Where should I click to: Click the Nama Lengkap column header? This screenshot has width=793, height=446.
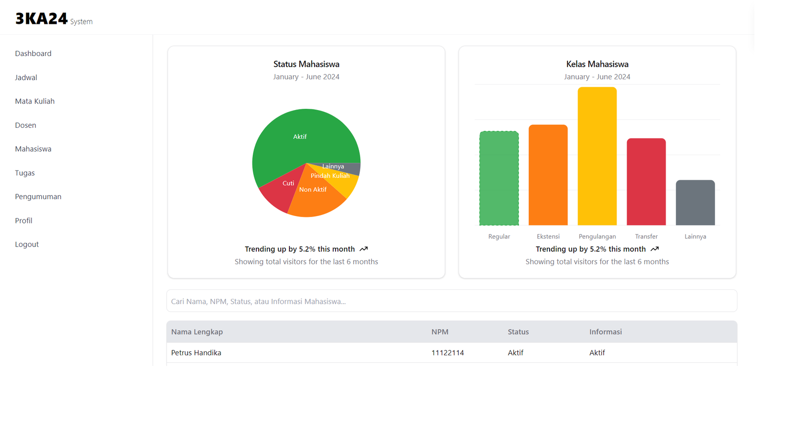point(197,332)
